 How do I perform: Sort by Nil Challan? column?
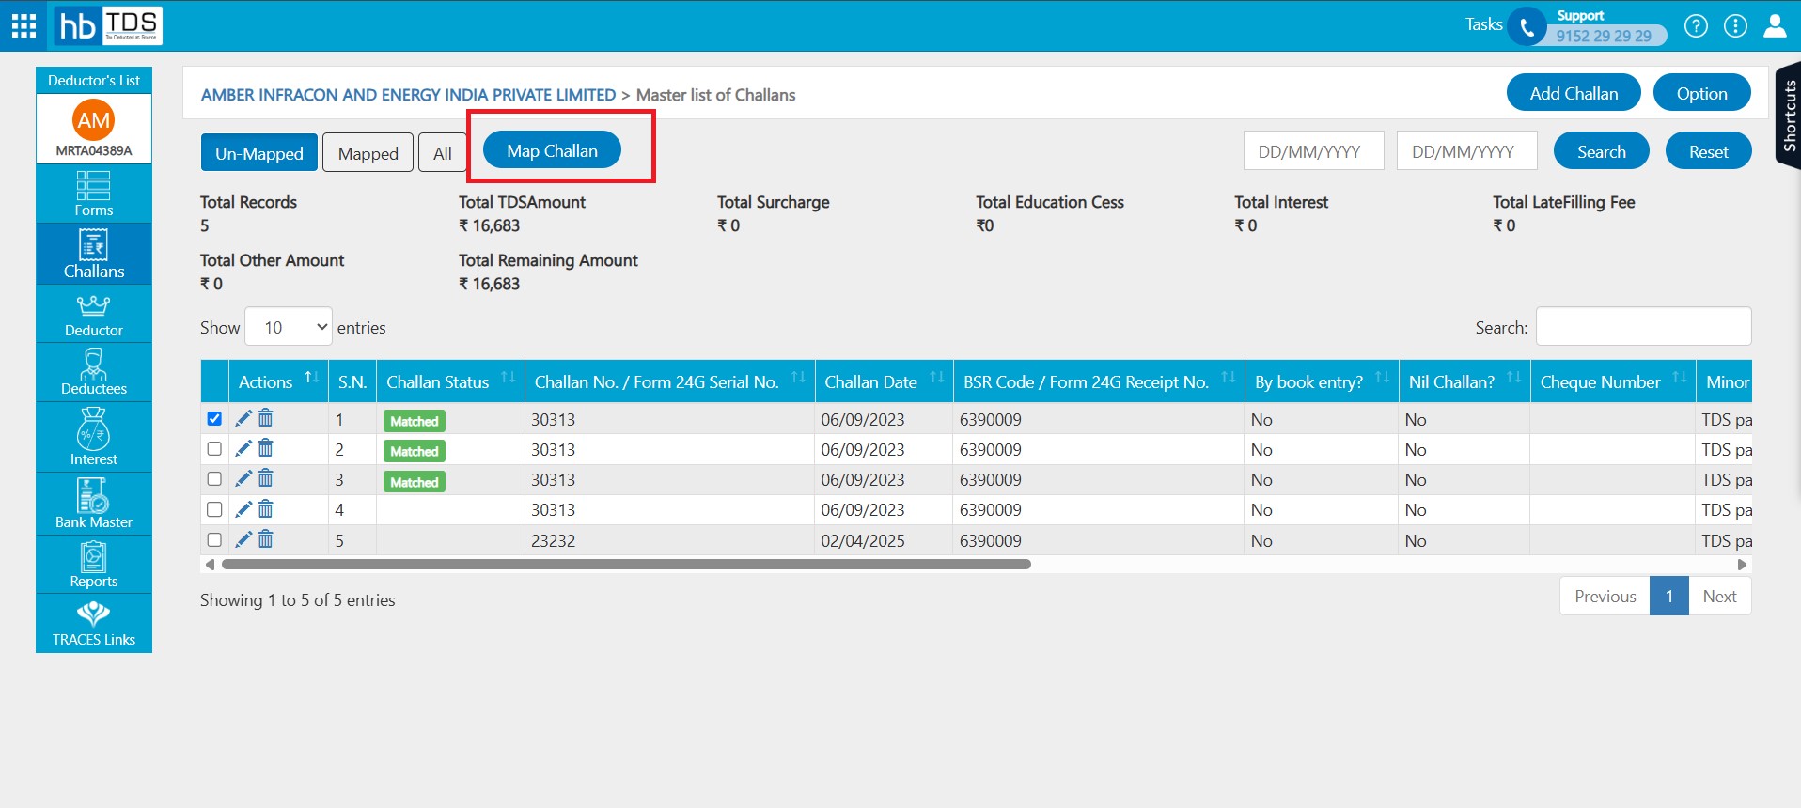1464,381
